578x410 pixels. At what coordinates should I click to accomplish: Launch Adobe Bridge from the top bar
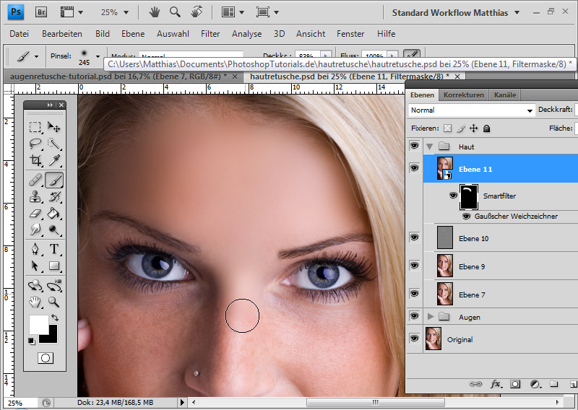click(41, 12)
